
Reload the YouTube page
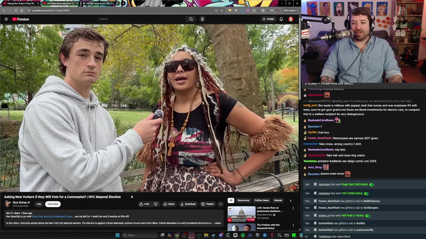(16, 10)
